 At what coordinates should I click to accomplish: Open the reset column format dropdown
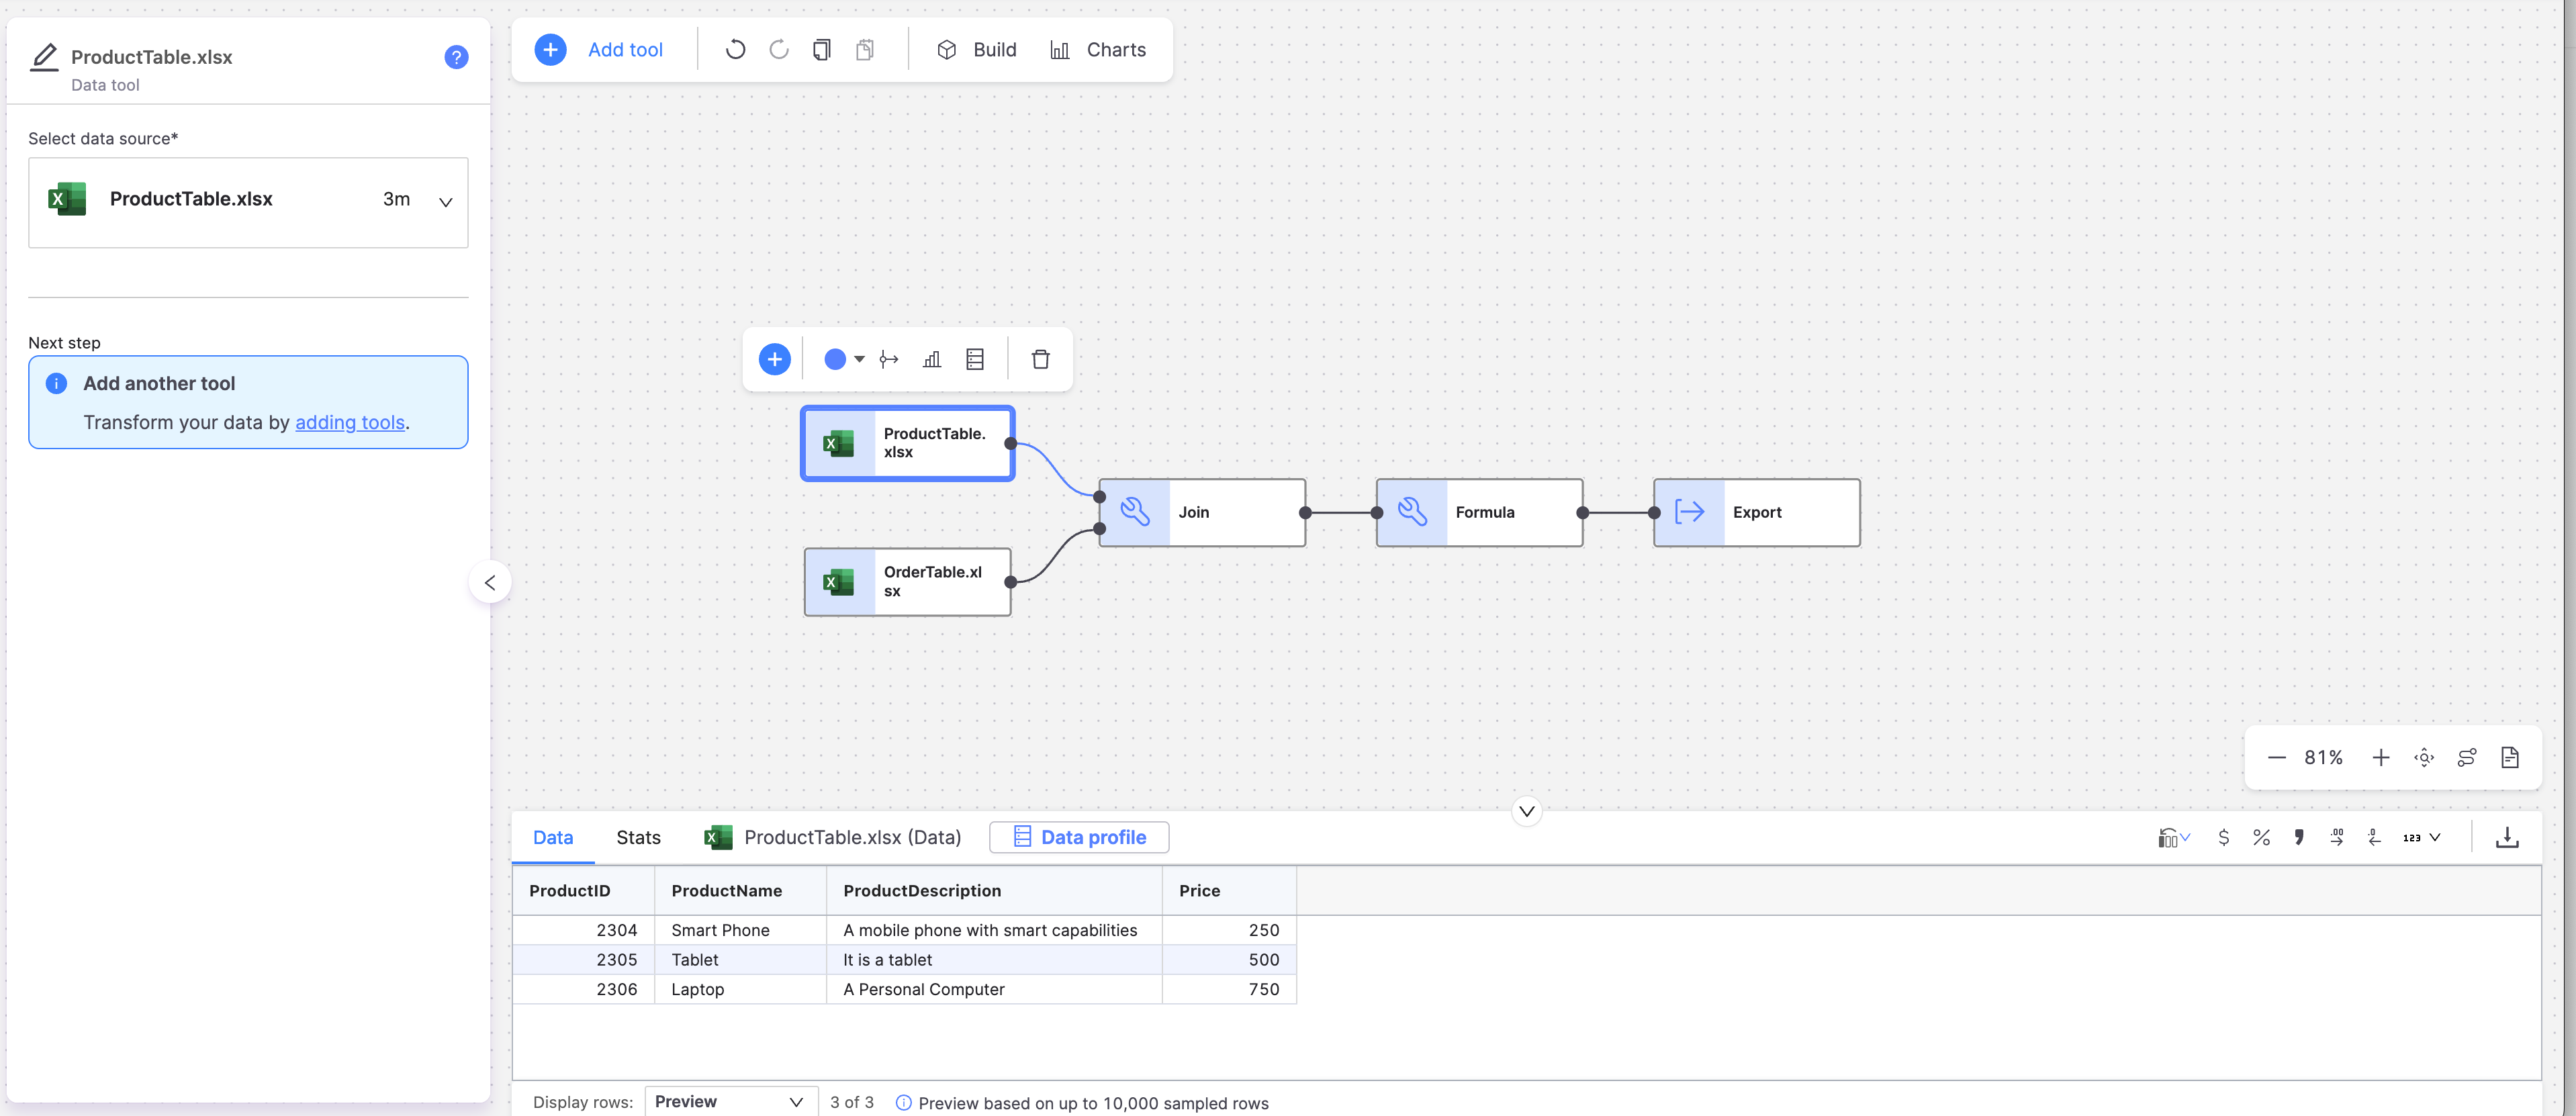pos(2174,837)
